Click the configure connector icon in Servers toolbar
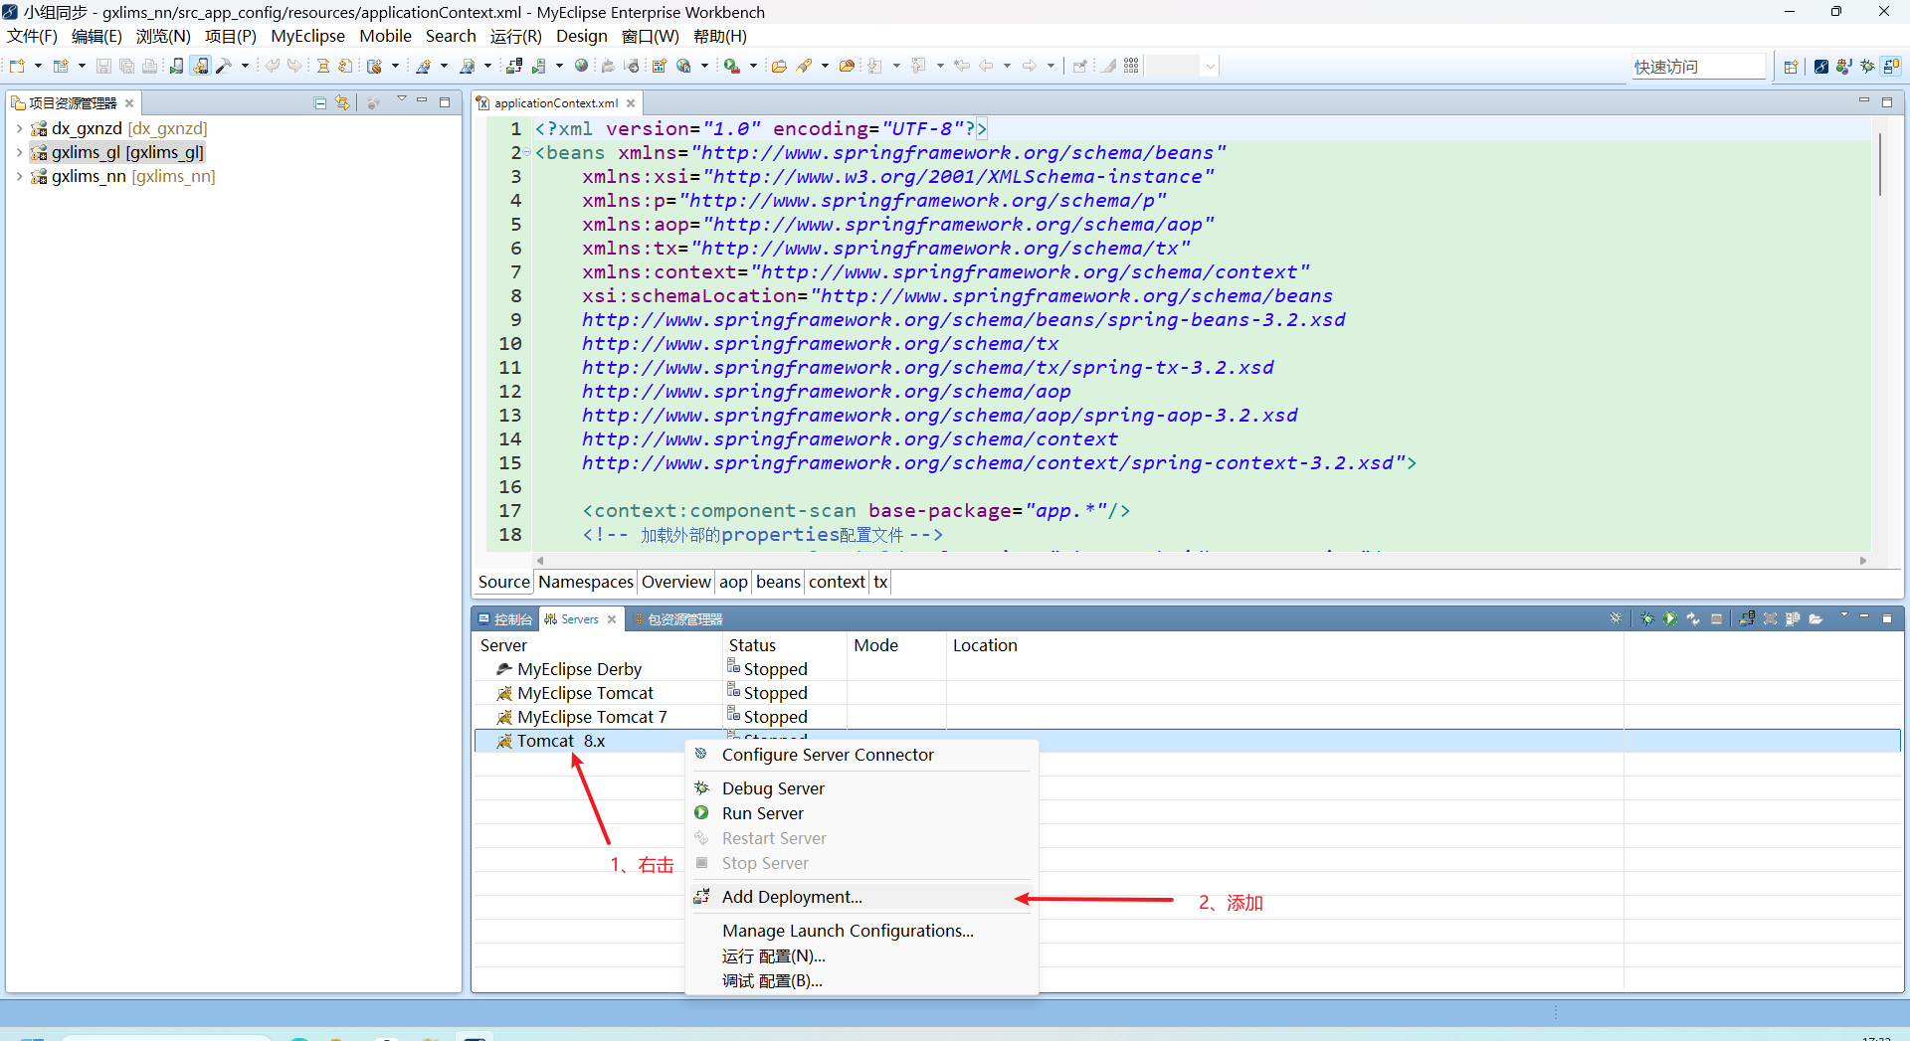 1616,618
